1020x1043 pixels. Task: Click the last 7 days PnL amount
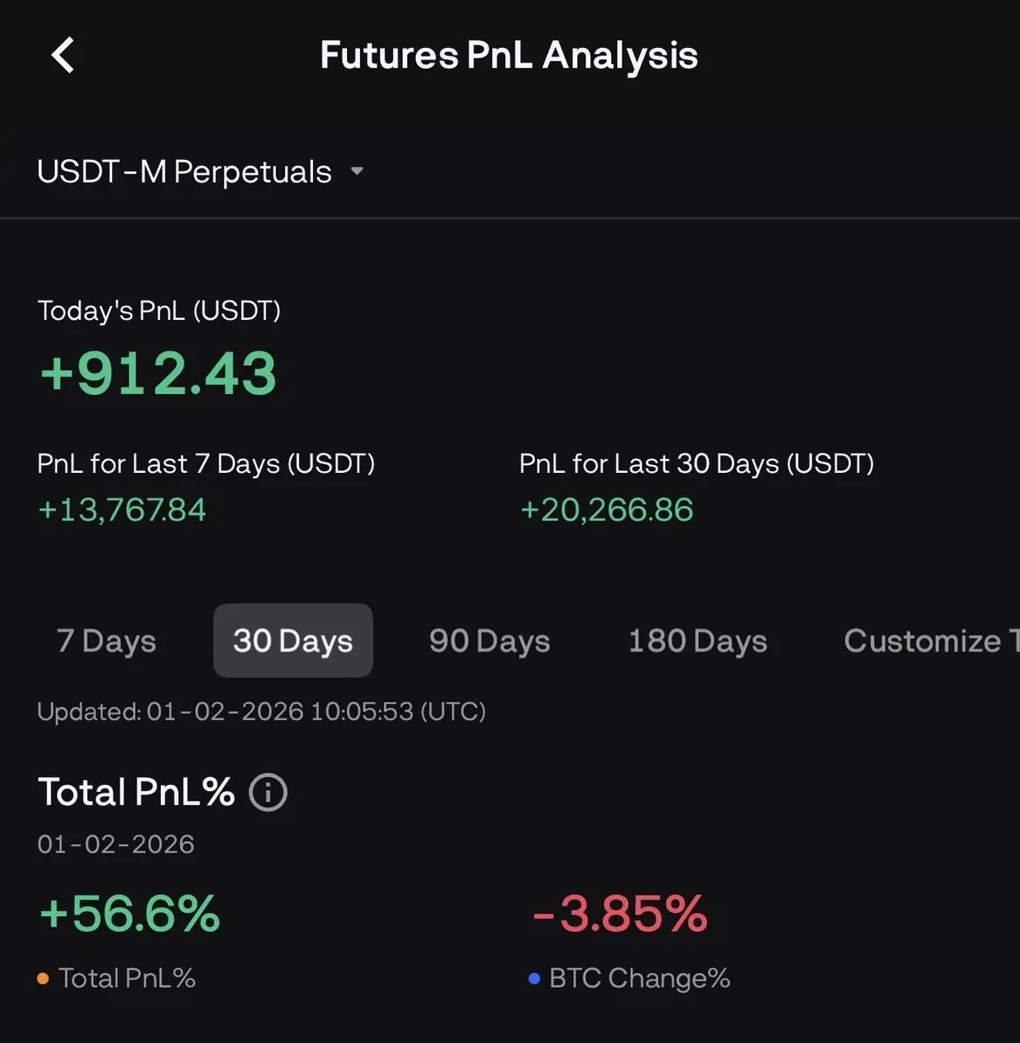pyautogui.click(x=122, y=510)
